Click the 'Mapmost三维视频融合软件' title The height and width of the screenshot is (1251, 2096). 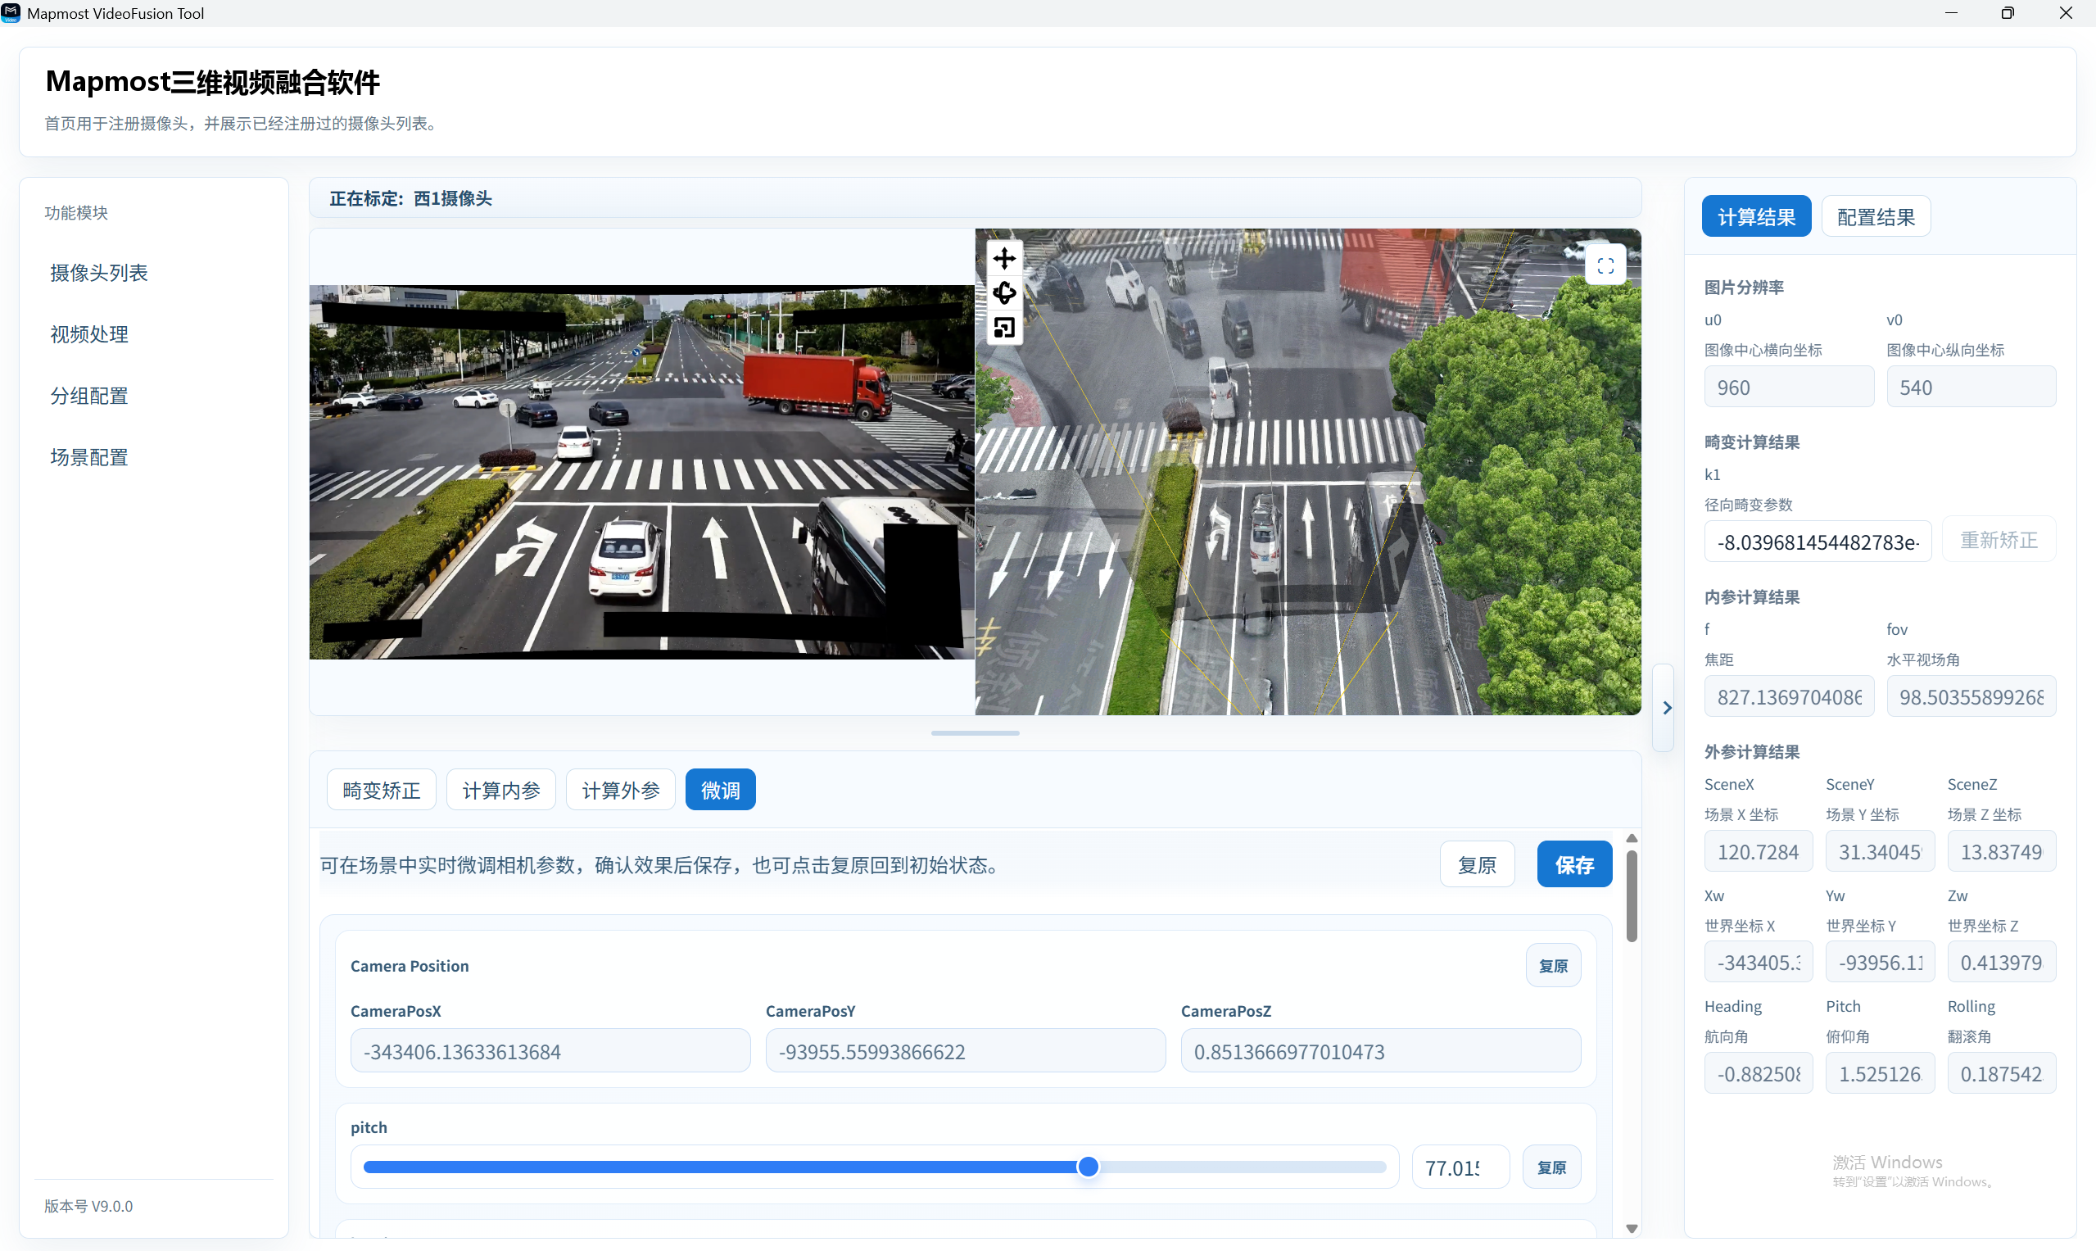pyautogui.click(x=212, y=82)
